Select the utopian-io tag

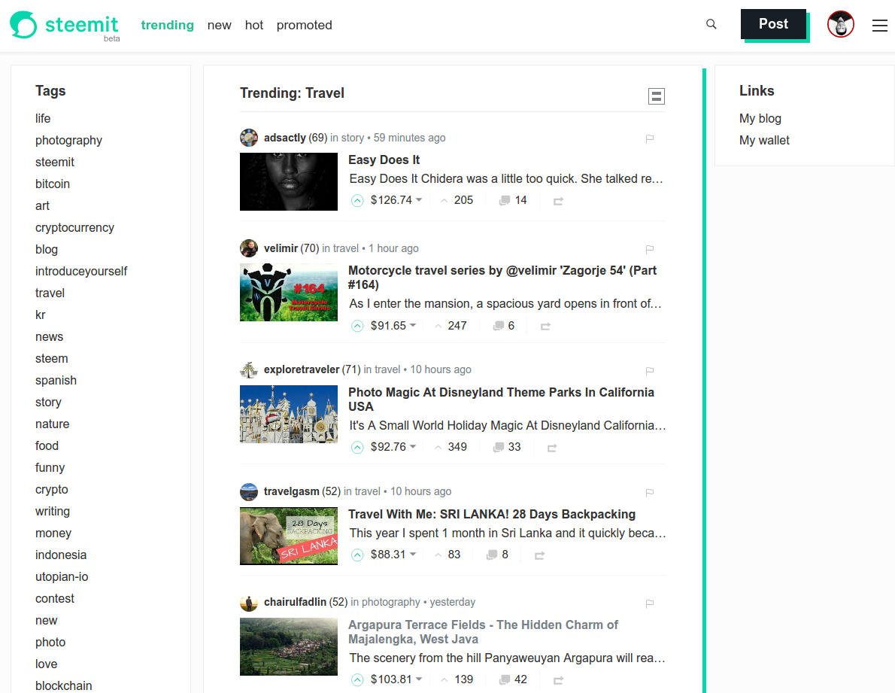pos(62,576)
